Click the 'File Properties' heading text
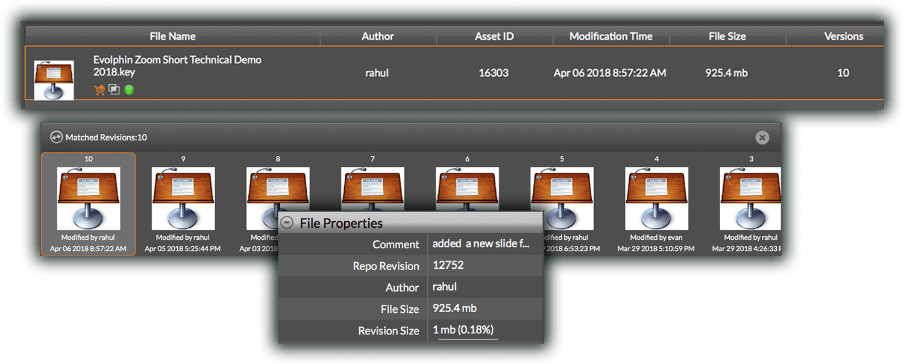This screenshot has width=904, height=364. click(x=341, y=223)
